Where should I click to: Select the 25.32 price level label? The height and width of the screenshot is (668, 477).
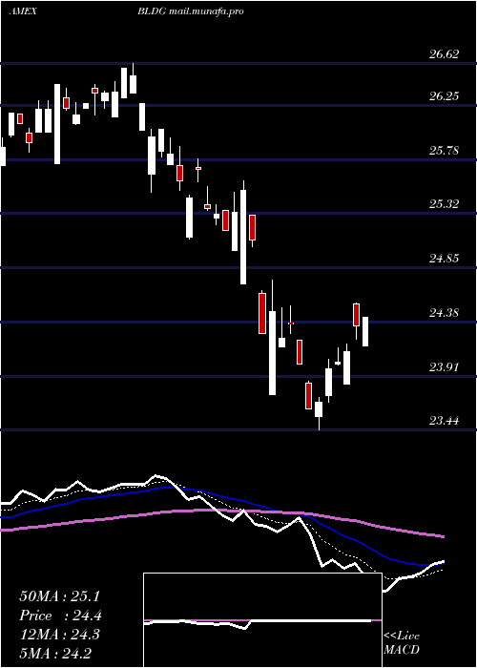click(x=444, y=204)
